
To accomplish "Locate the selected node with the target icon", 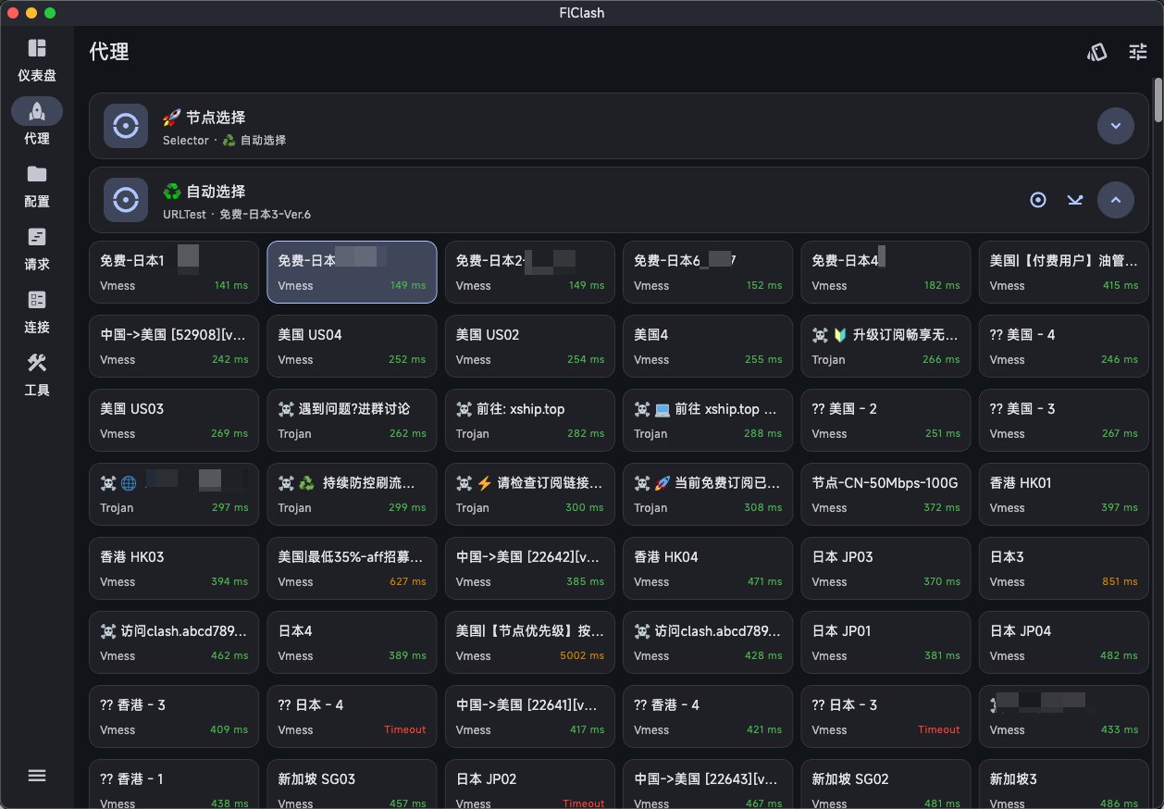I will (1038, 200).
